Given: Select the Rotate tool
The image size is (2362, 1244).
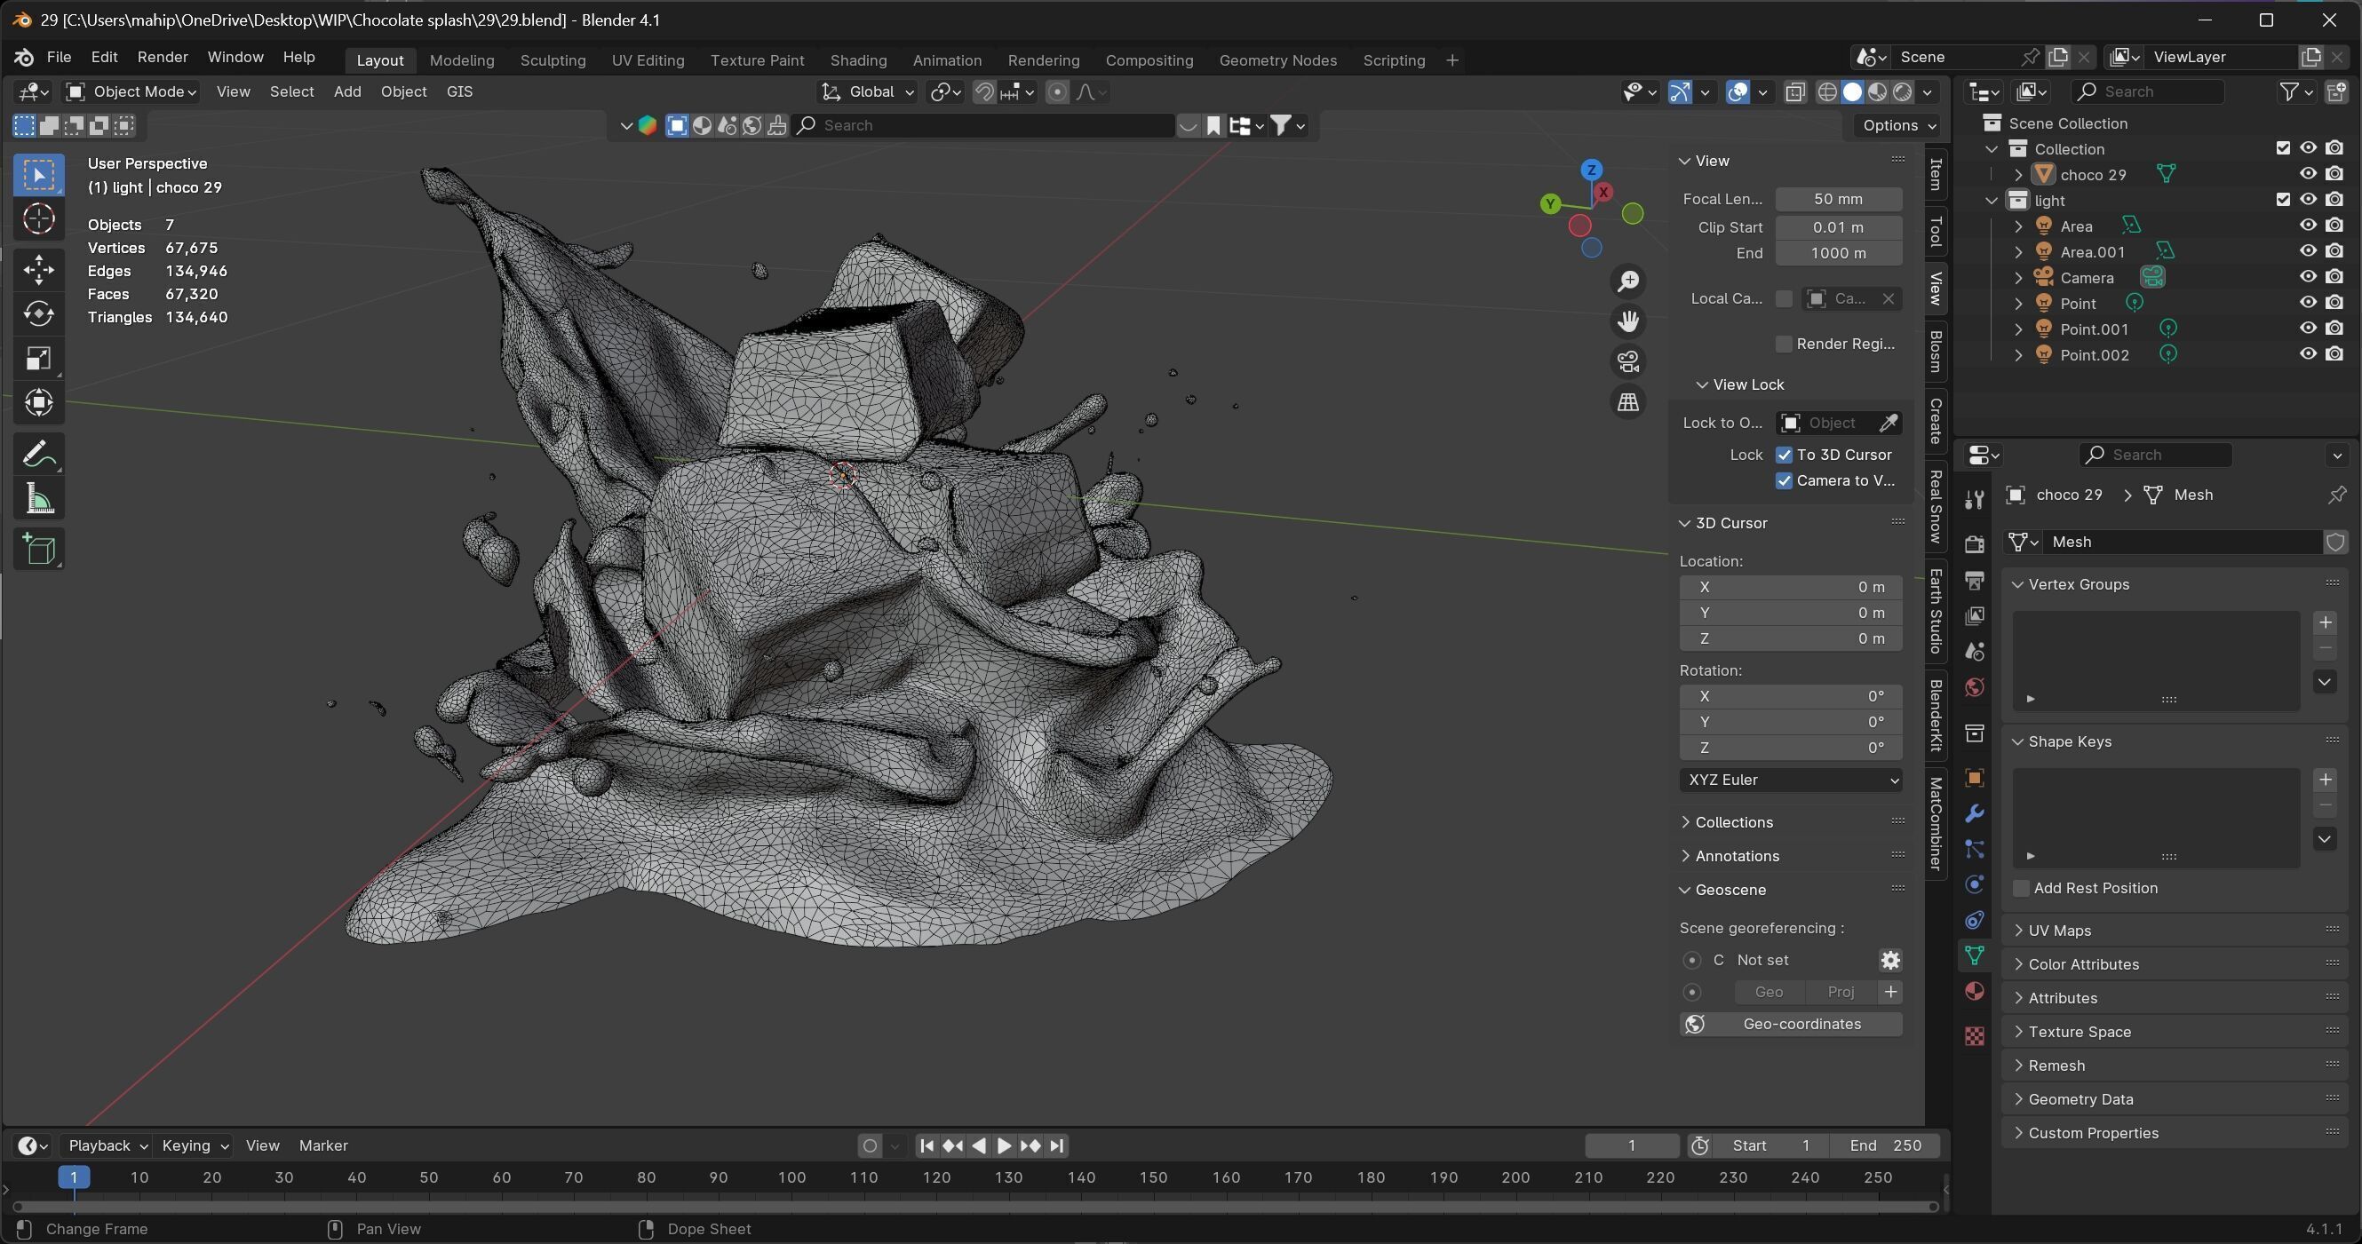Looking at the screenshot, I should (38, 313).
